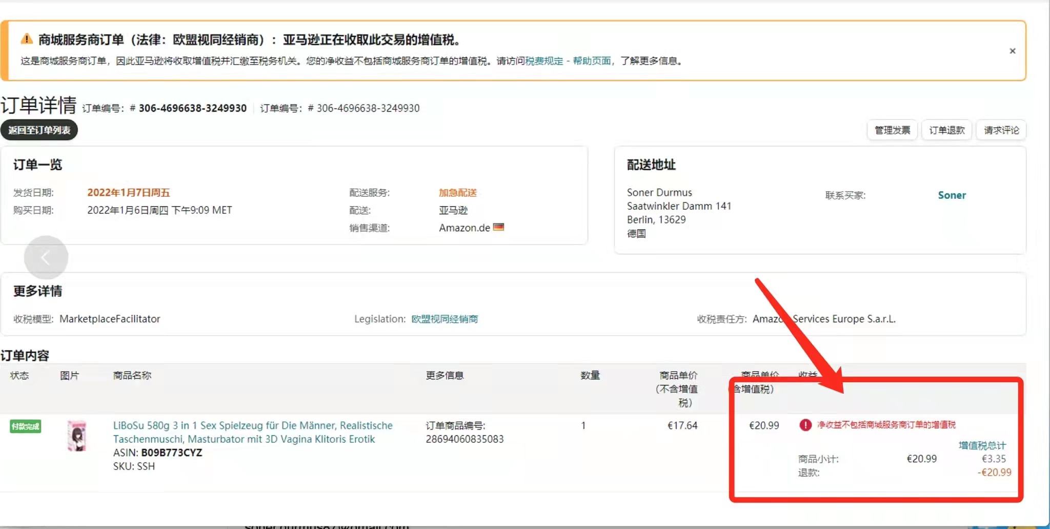This screenshot has height=529, width=1050.
Task: Click the German flag icon beside Amazon.de
Action: coord(498,227)
